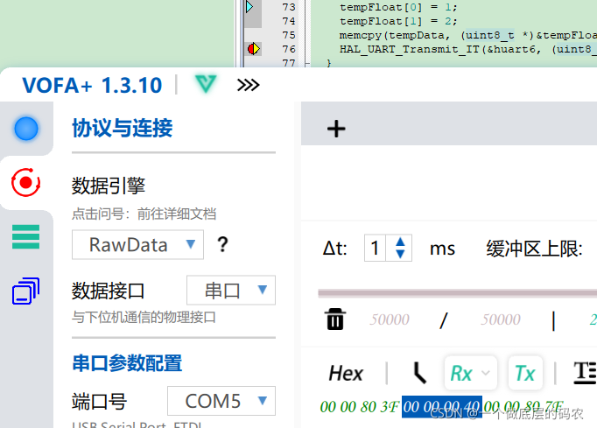This screenshot has width=597, height=428.
Task: Toggle Hex display mode
Action: tap(346, 373)
